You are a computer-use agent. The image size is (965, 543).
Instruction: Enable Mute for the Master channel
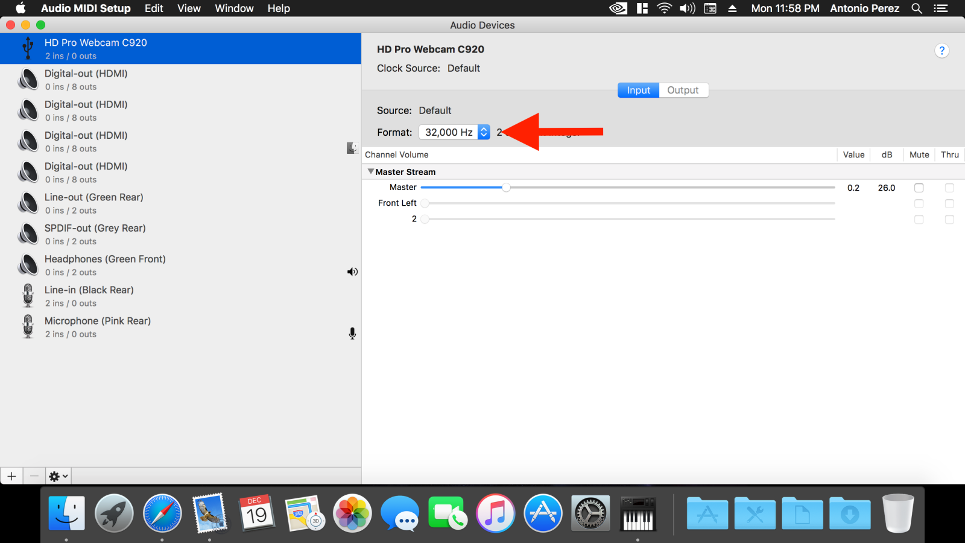pyautogui.click(x=919, y=188)
